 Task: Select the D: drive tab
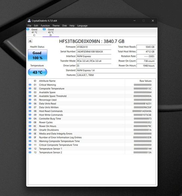click(51, 32)
